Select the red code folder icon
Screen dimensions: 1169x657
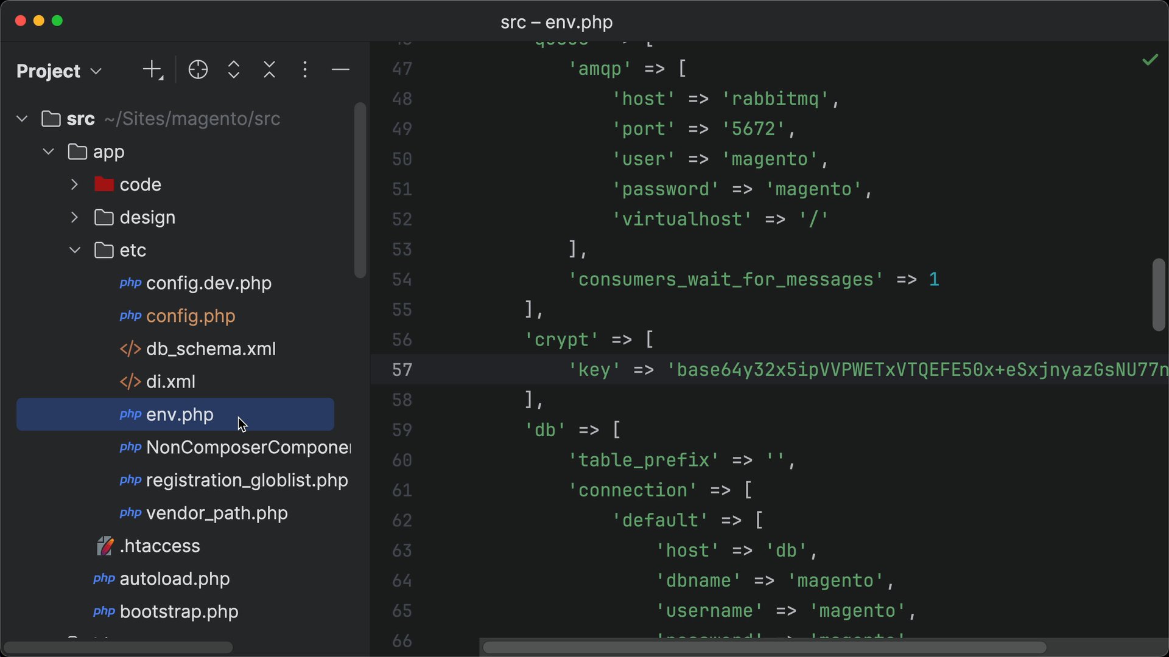point(104,184)
